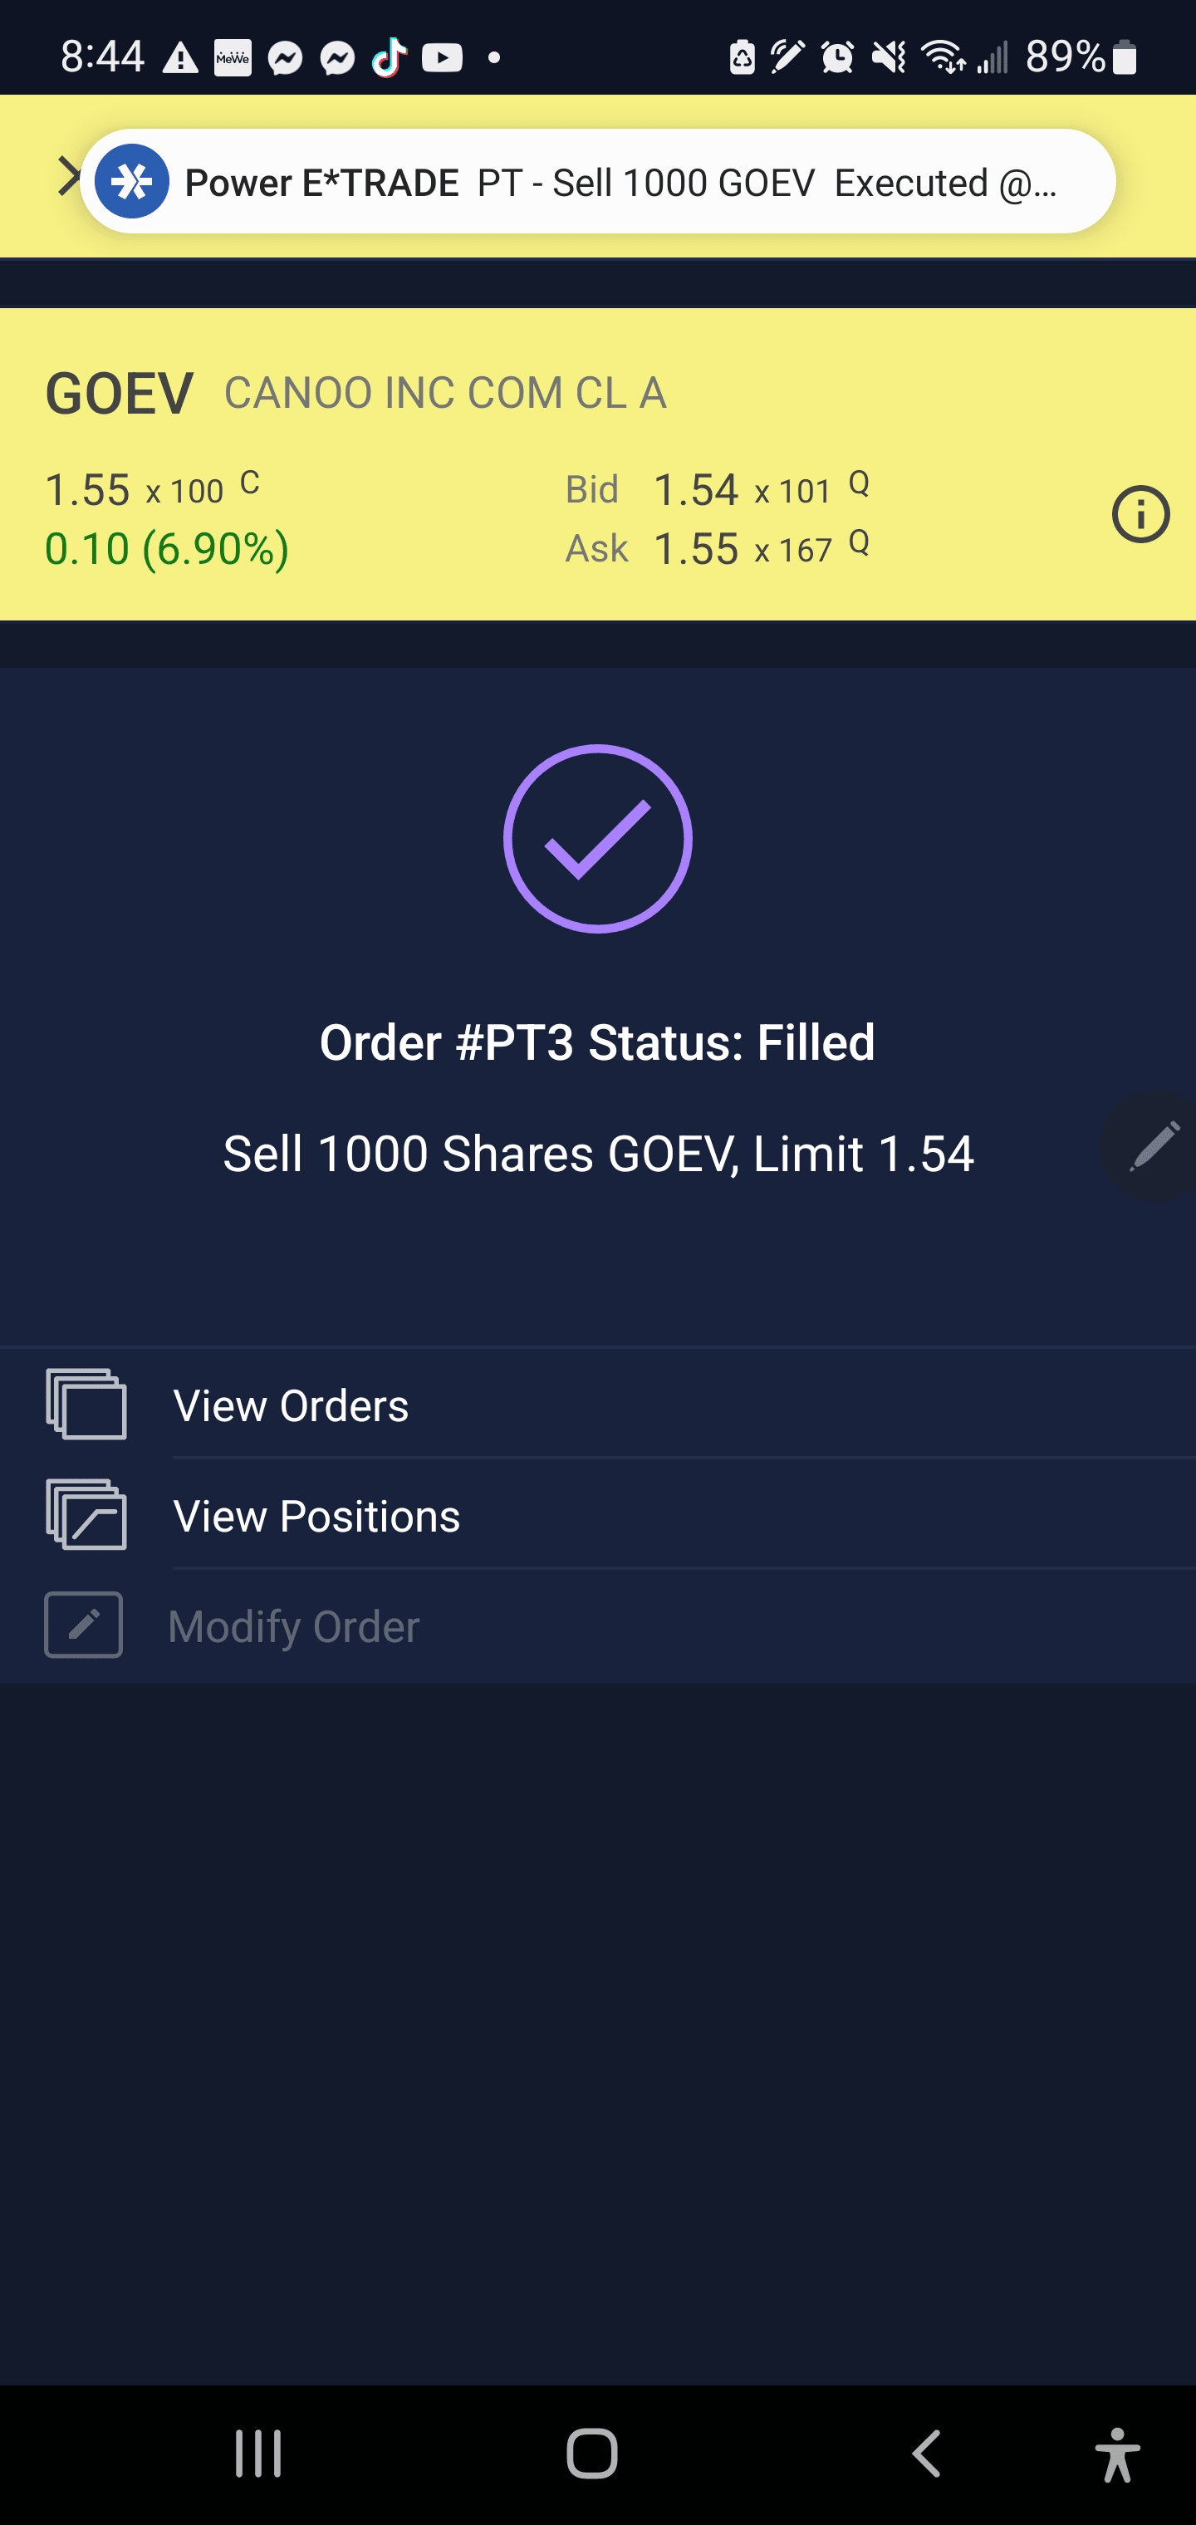Tap the Bid price 1.54 quote

(x=695, y=490)
